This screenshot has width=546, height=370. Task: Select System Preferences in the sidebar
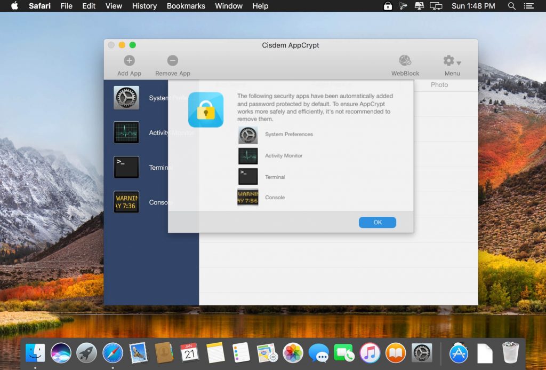126,98
